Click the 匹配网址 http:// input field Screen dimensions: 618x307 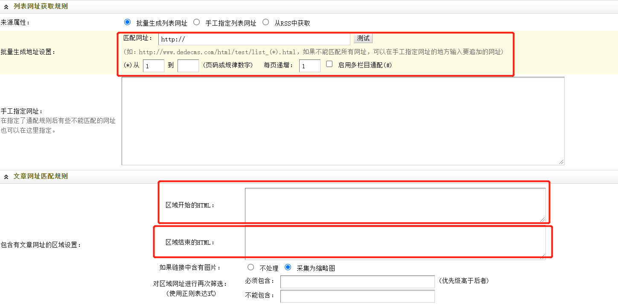pos(254,39)
